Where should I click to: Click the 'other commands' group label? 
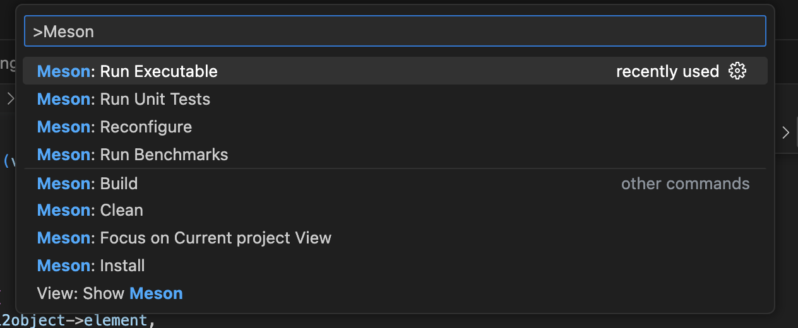coord(685,184)
